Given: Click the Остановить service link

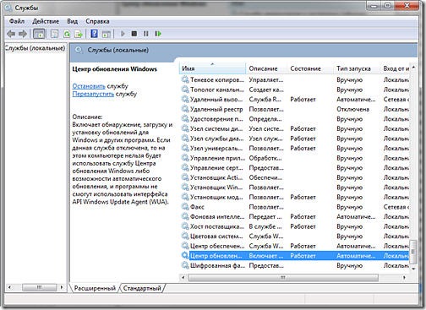Looking at the screenshot, I should (x=89, y=86).
